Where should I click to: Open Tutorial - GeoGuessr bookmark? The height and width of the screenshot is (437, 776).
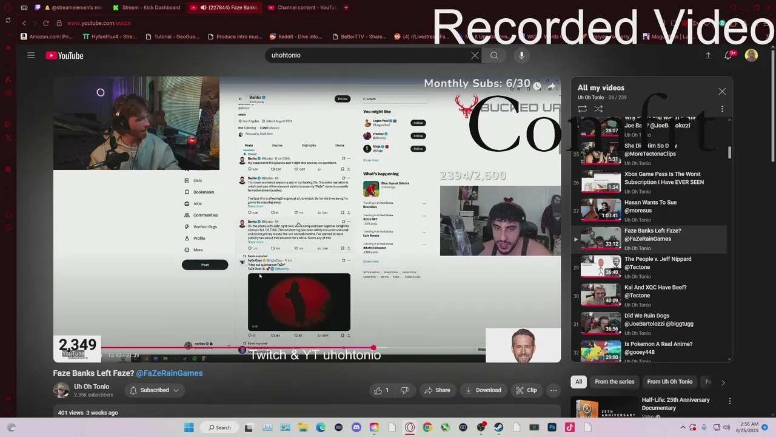pyautogui.click(x=173, y=36)
